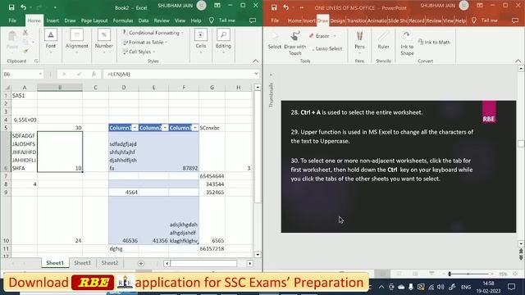Pick the Eraser tool in PowerPoint

point(319,36)
